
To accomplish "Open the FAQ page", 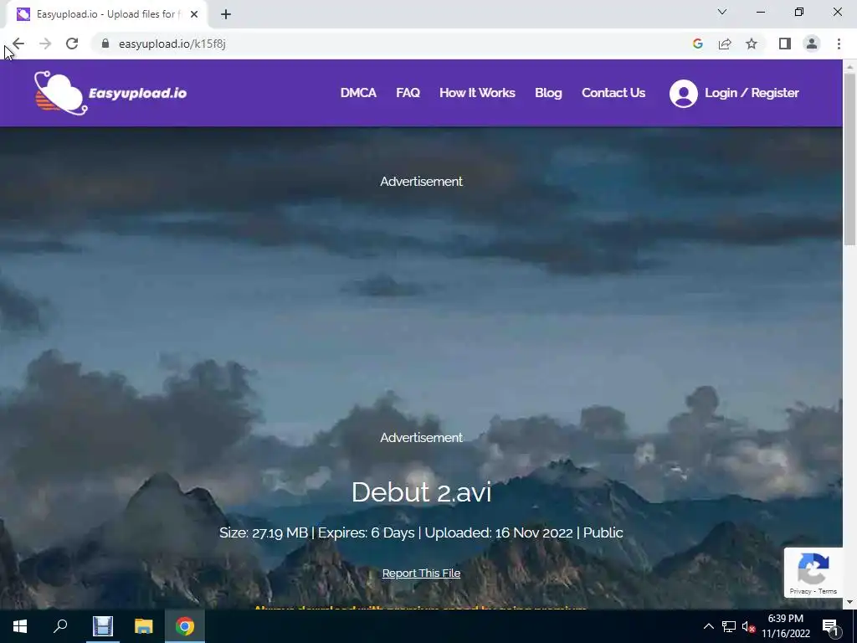I will pyautogui.click(x=408, y=93).
